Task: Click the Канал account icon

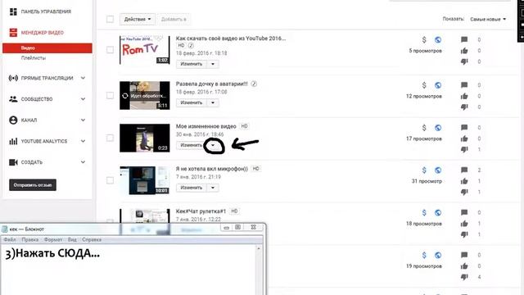Action: [13, 120]
